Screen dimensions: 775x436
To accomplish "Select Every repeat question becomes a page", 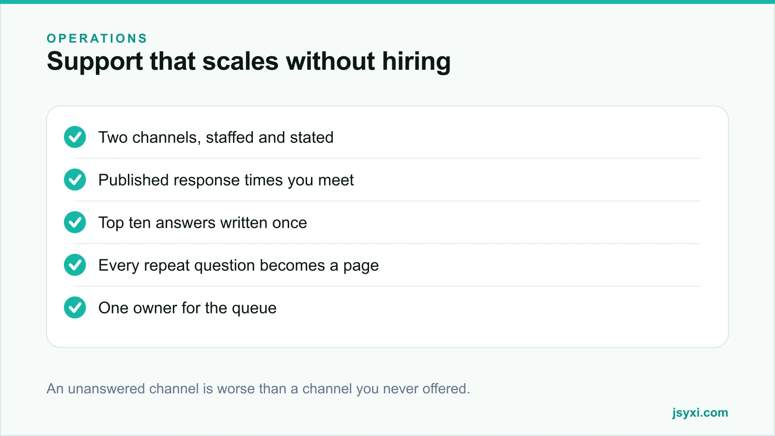I will coord(238,265).
